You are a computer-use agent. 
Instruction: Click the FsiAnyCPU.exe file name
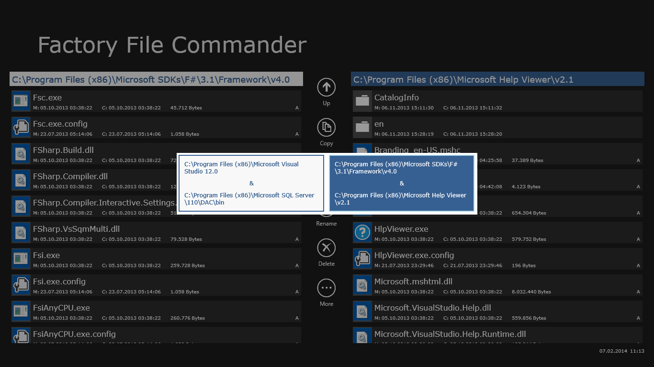pyautogui.click(x=61, y=308)
